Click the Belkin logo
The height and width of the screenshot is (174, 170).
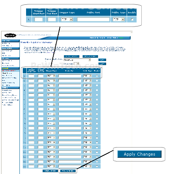click(10, 35)
